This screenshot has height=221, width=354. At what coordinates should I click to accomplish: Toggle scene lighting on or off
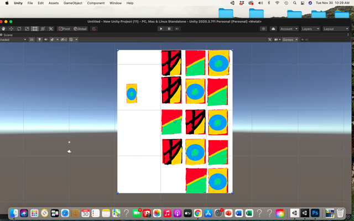click(39, 40)
